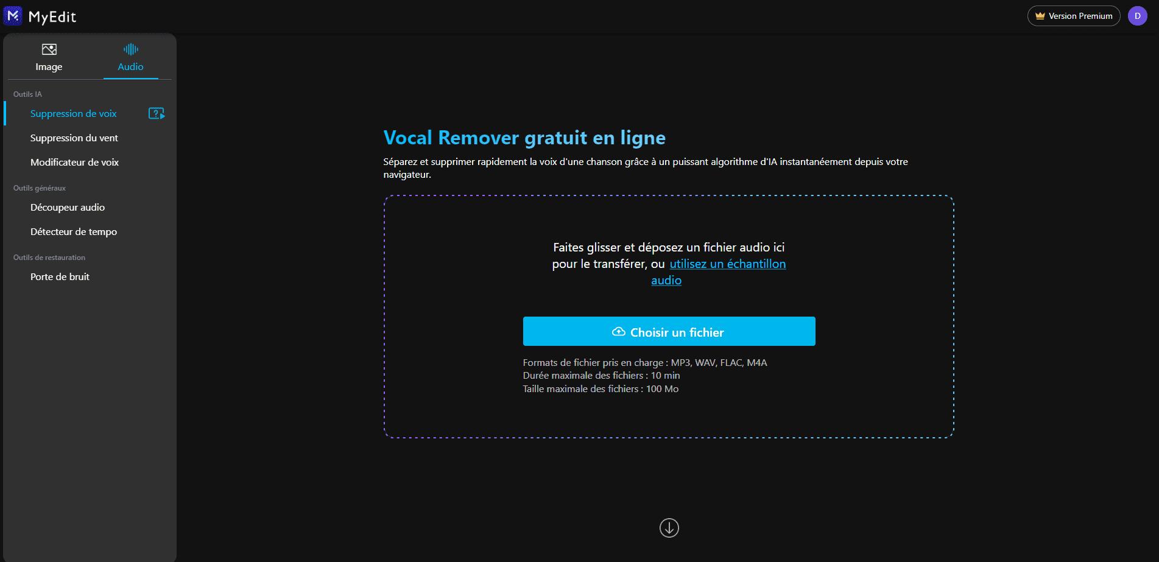This screenshot has width=1159, height=562.
Task: Click the down arrow icon below the upload zone
Action: pyautogui.click(x=668, y=528)
